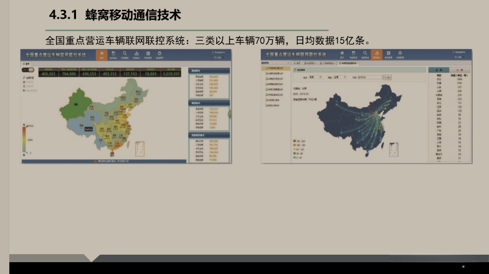The height and width of the screenshot is (274, 489).
Task: Expand the user logout dropdown in the right dashboard
Action: pos(460,57)
